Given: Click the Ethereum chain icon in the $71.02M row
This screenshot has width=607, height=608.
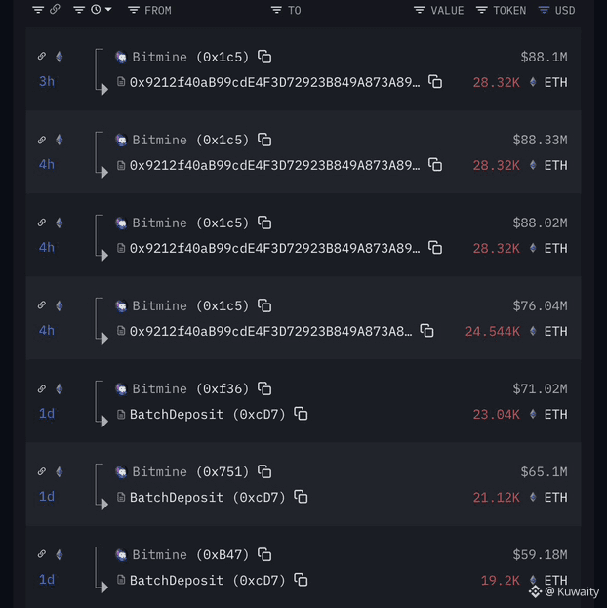Looking at the screenshot, I should 59,388.
